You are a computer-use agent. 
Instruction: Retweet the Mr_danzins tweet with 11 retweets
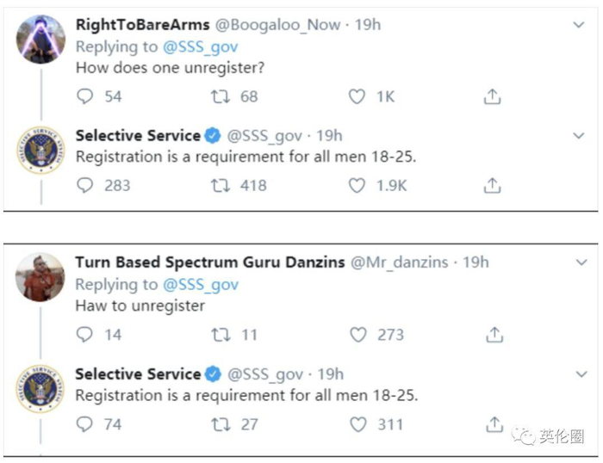tap(221, 335)
